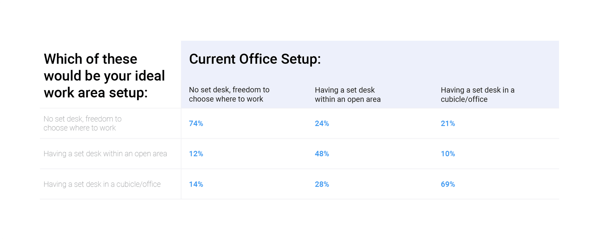Click the 21% figure
This screenshot has height=240, width=605.
click(448, 124)
